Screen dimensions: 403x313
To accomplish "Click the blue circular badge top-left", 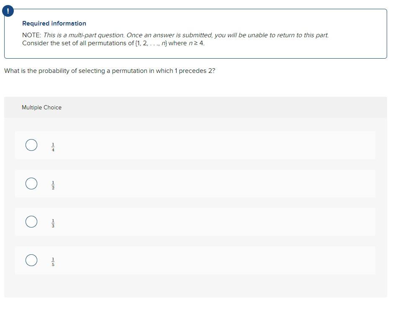I will [x=8, y=10].
